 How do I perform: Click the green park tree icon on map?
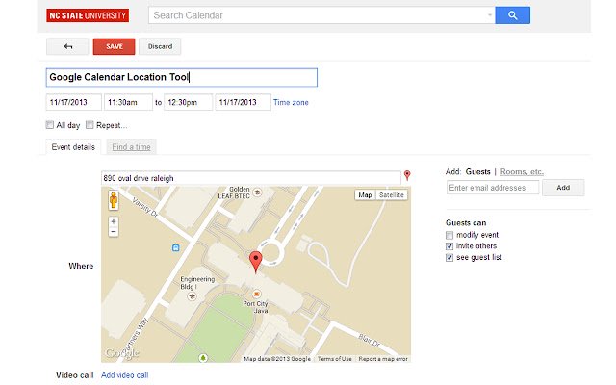[x=203, y=358]
